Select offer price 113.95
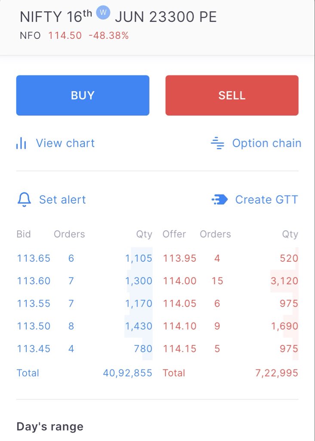This screenshot has height=441, width=315. pyautogui.click(x=179, y=258)
